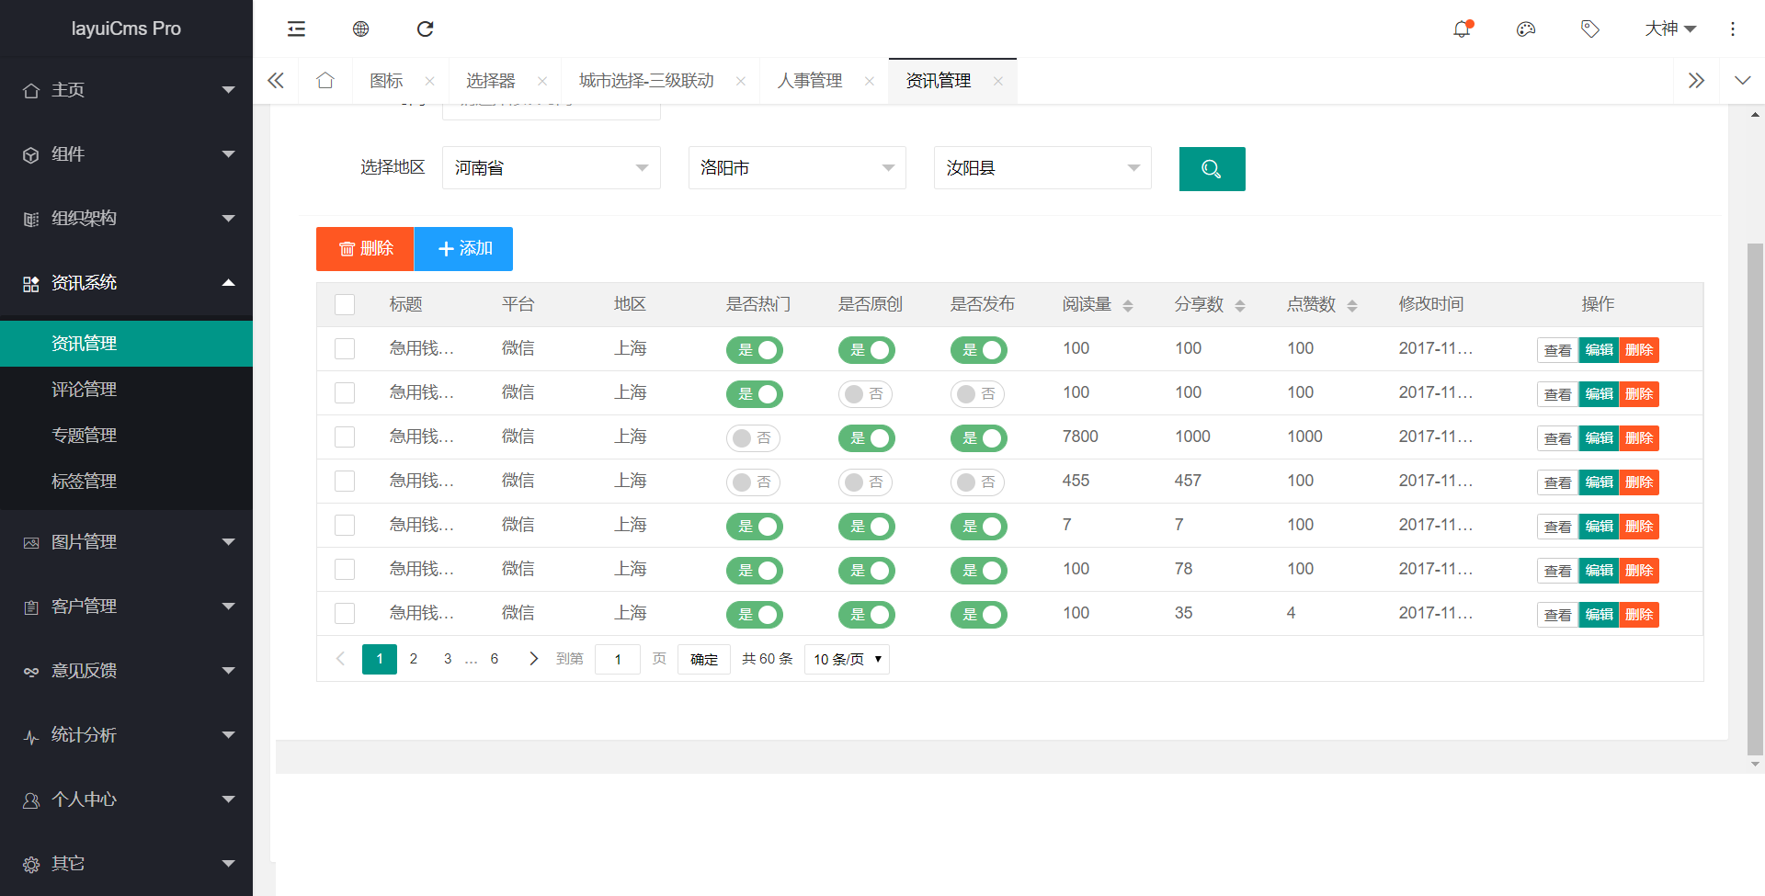Collapse the sidebar using the menu icon

(x=296, y=28)
